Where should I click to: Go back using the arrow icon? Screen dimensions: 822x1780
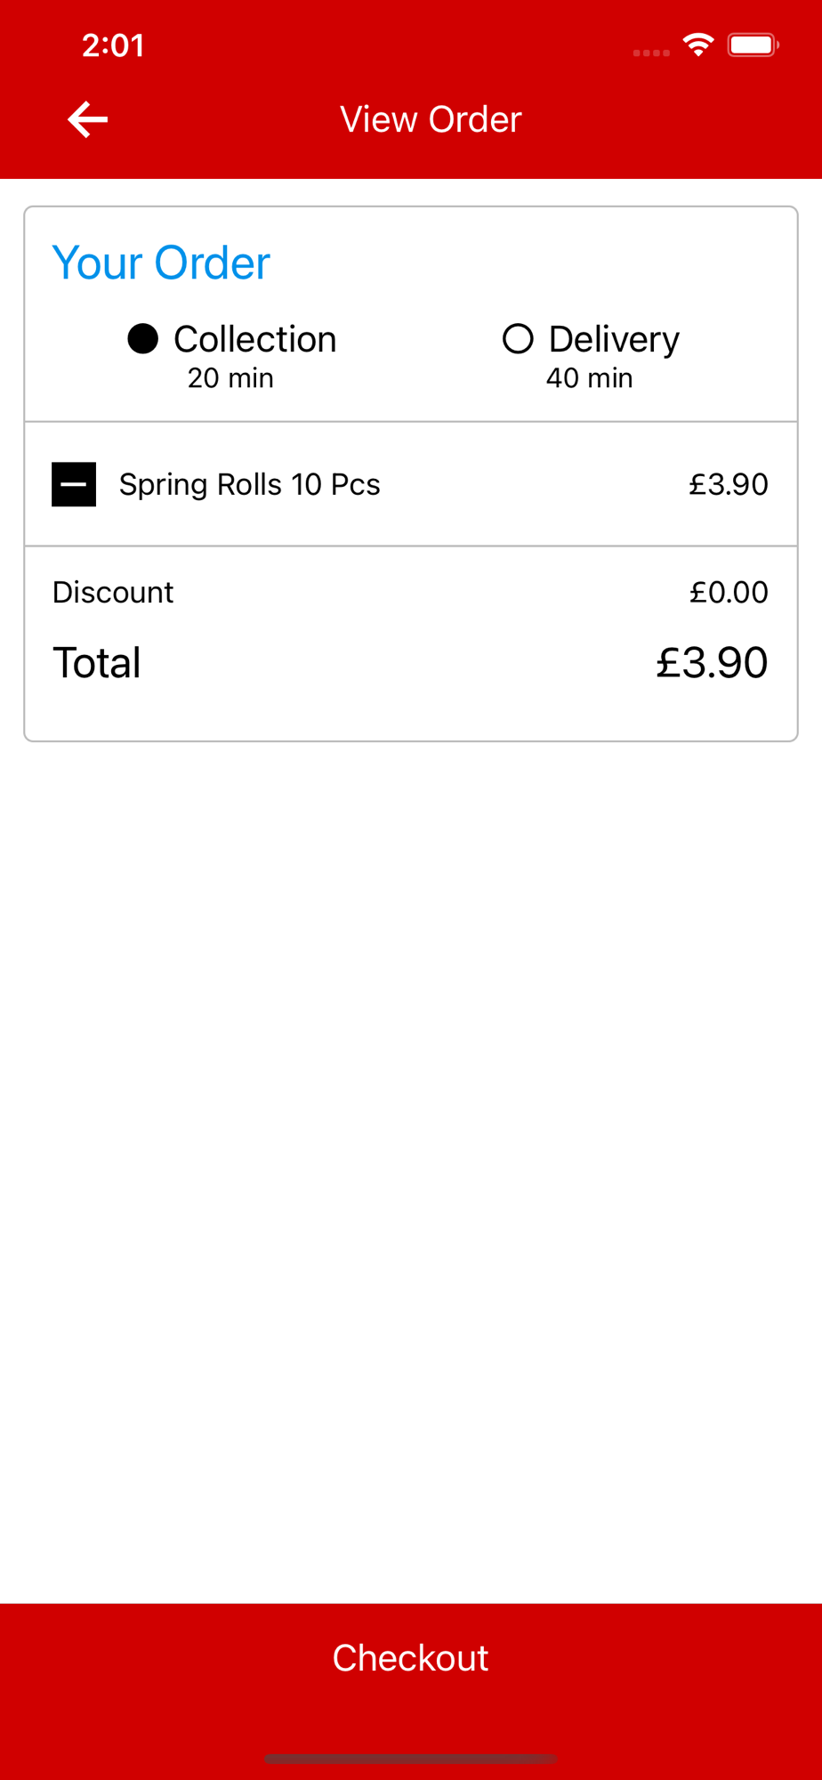point(87,119)
